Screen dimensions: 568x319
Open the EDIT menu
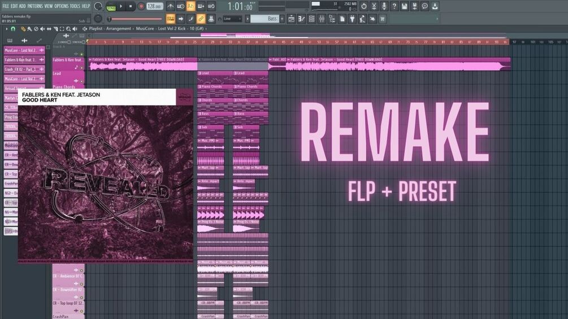(14, 6)
